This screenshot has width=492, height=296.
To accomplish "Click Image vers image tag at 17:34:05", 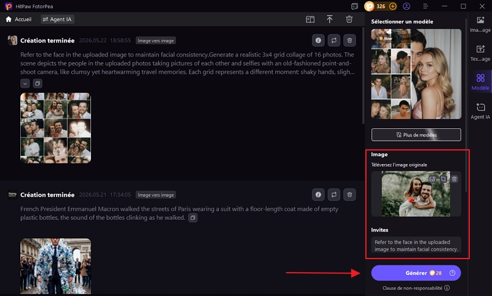I will point(156,195).
